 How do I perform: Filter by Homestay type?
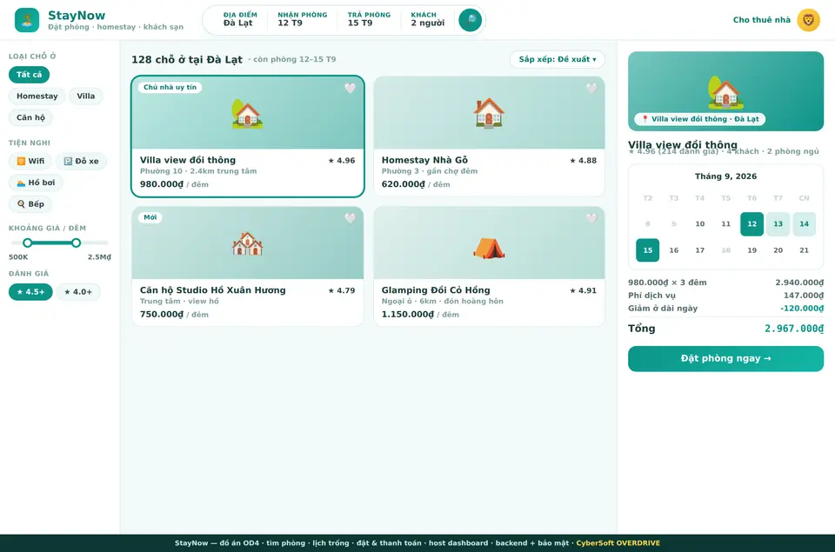37,96
